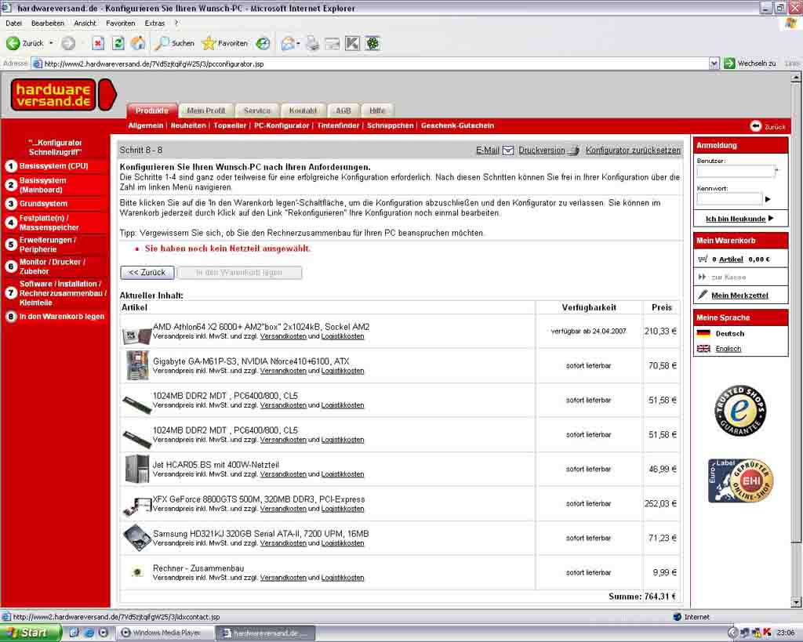Click the Druckversion printer icon
This screenshot has height=642, width=803.
[x=575, y=150]
